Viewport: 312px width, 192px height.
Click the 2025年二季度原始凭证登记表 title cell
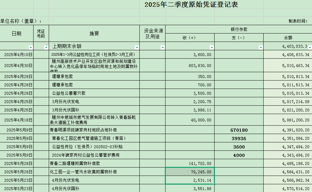point(191,5)
